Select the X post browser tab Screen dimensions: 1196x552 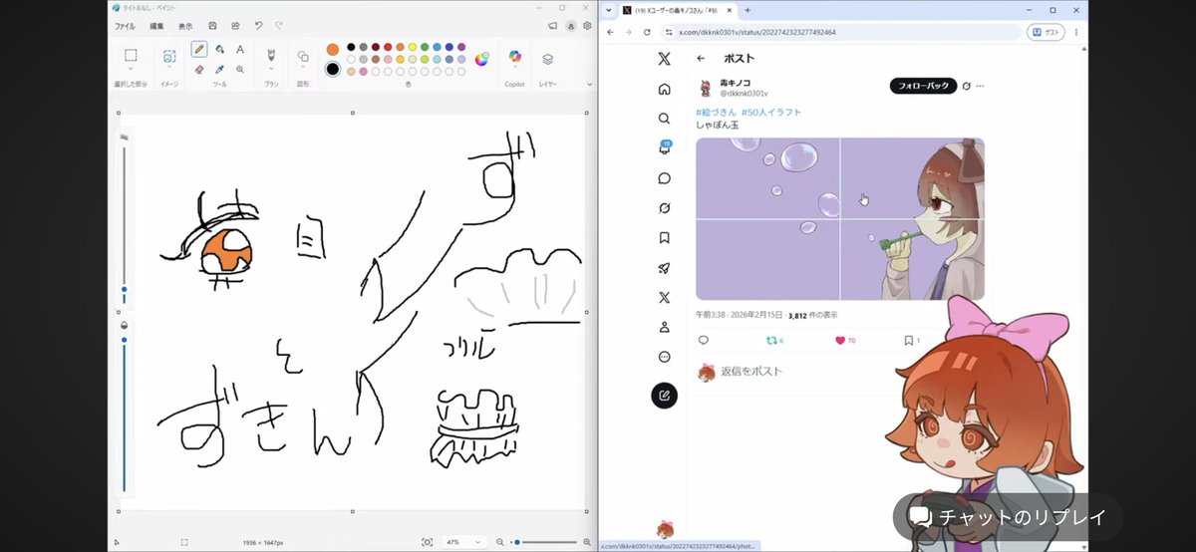[x=676, y=10]
